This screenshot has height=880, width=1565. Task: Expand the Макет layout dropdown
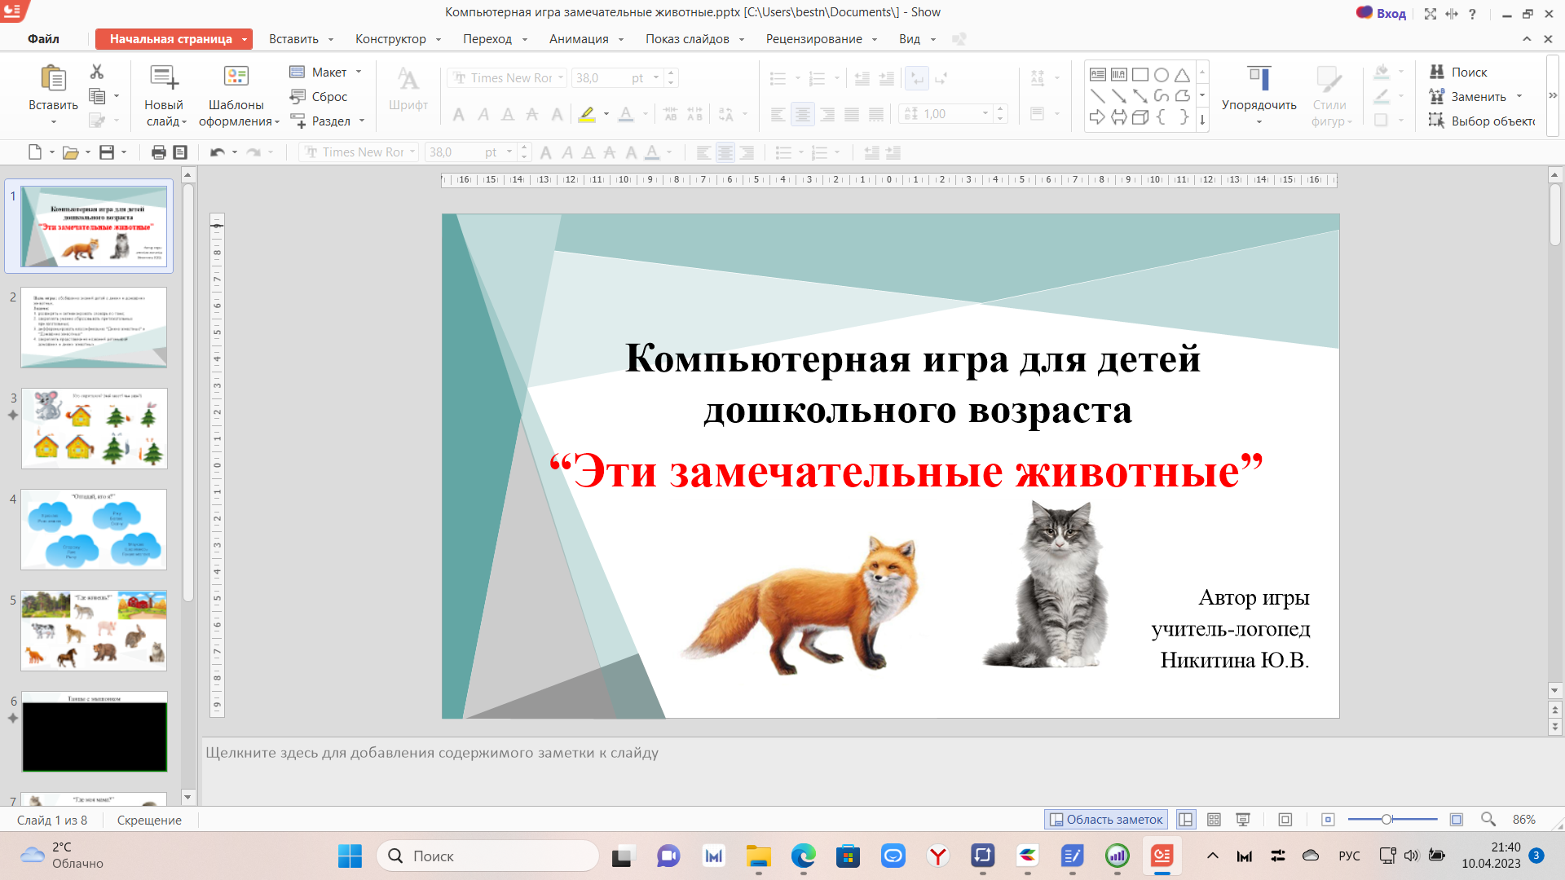click(358, 72)
